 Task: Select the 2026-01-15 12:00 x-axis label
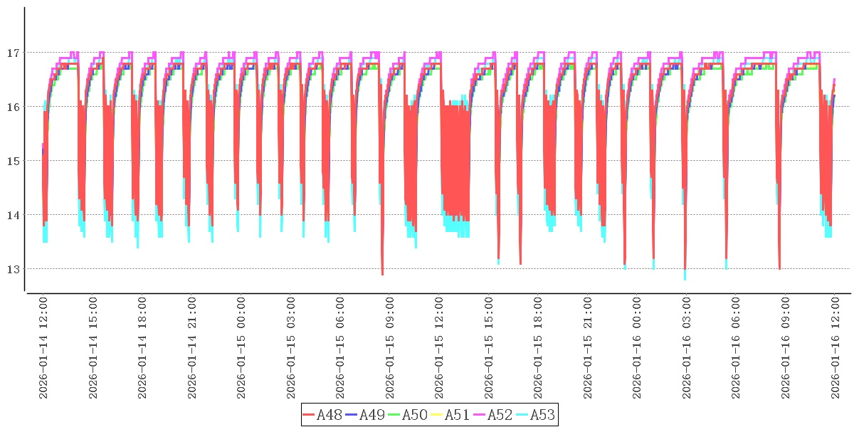coord(439,348)
